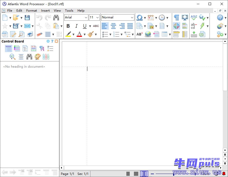Close the Control Board panel

coord(56,41)
